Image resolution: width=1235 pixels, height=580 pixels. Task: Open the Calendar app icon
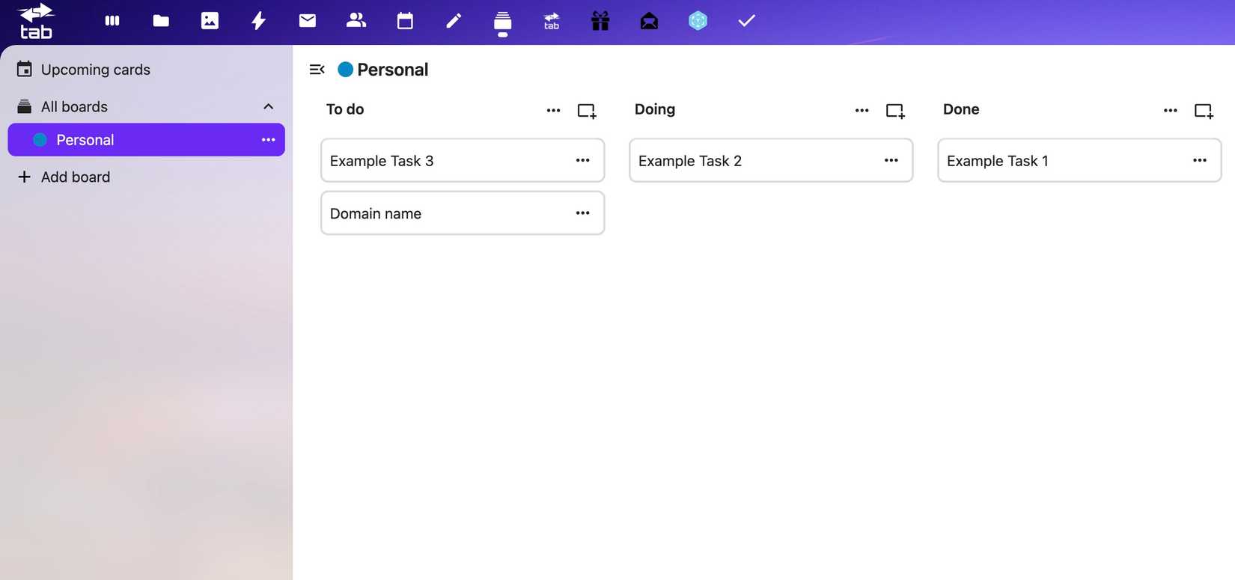[405, 21]
